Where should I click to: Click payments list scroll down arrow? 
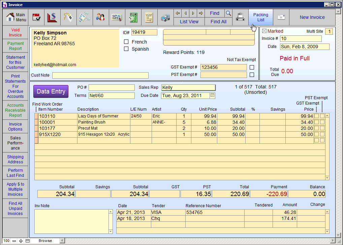click(327, 232)
